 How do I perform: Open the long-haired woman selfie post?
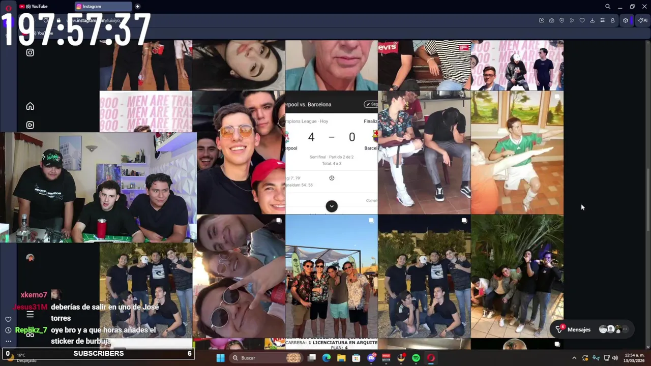coord(239,65)
